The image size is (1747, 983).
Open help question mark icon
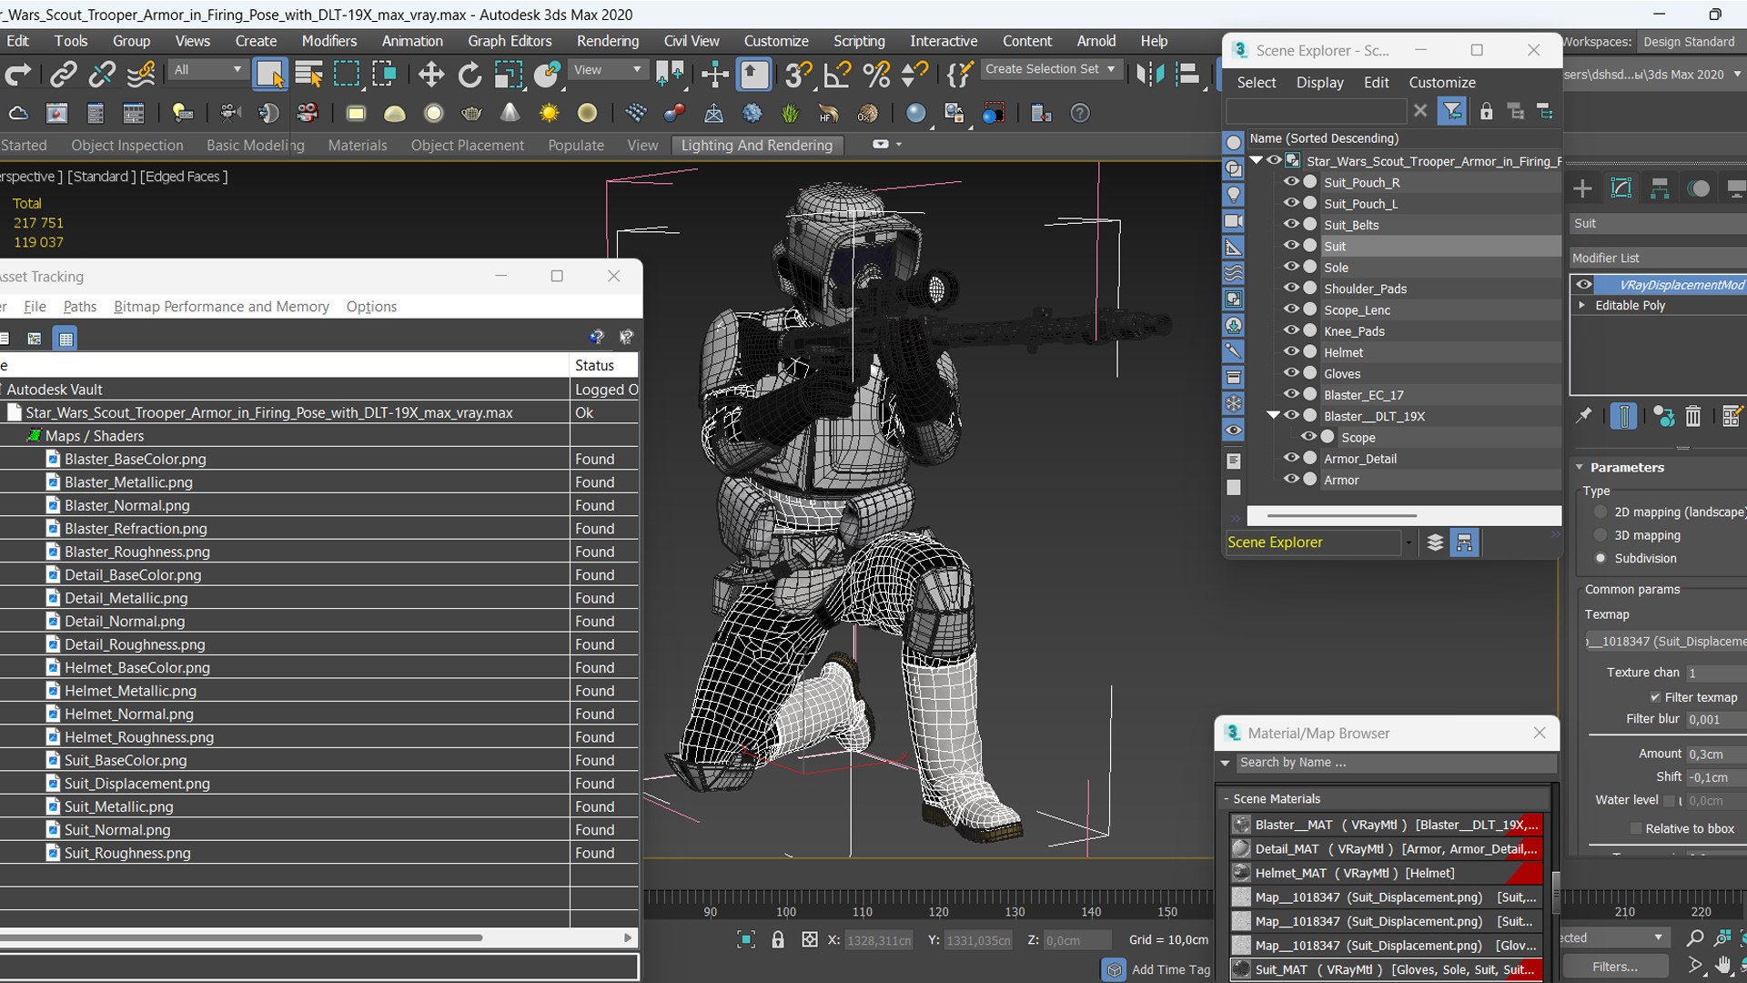(1079, 113)
